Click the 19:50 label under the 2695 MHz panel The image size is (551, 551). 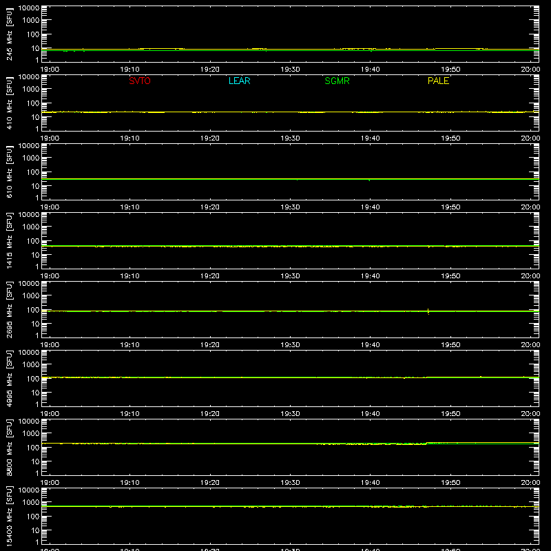point(450,345)
